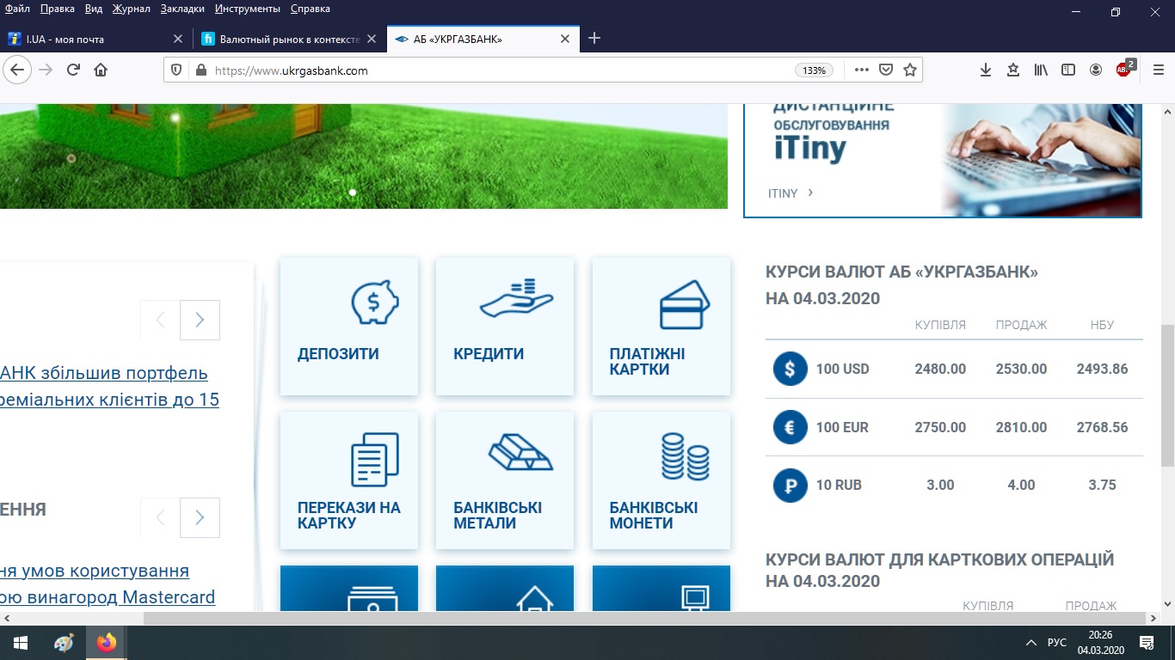Open the Банківські метали tile
1175x660 pixels.
coord(505,480)
